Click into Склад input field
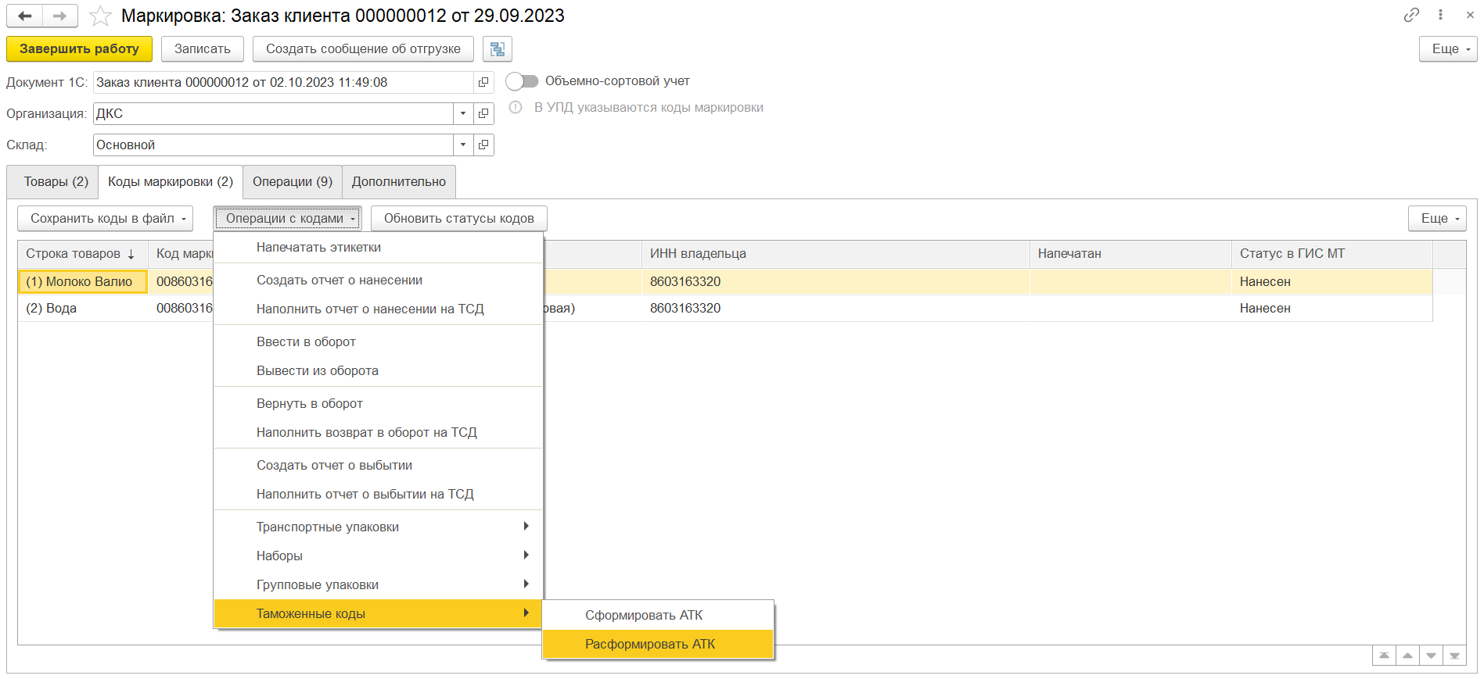1484x679 pixels. pos(273,145)
